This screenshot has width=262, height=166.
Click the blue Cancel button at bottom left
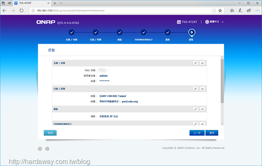coord(50,133)
